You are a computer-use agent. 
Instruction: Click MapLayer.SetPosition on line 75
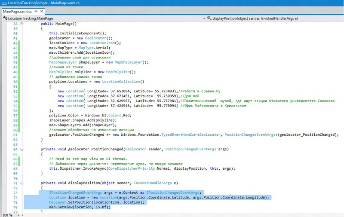[x=71, y=202]
